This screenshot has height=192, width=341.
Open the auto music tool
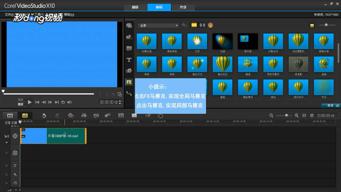click(x=96, y=115)
